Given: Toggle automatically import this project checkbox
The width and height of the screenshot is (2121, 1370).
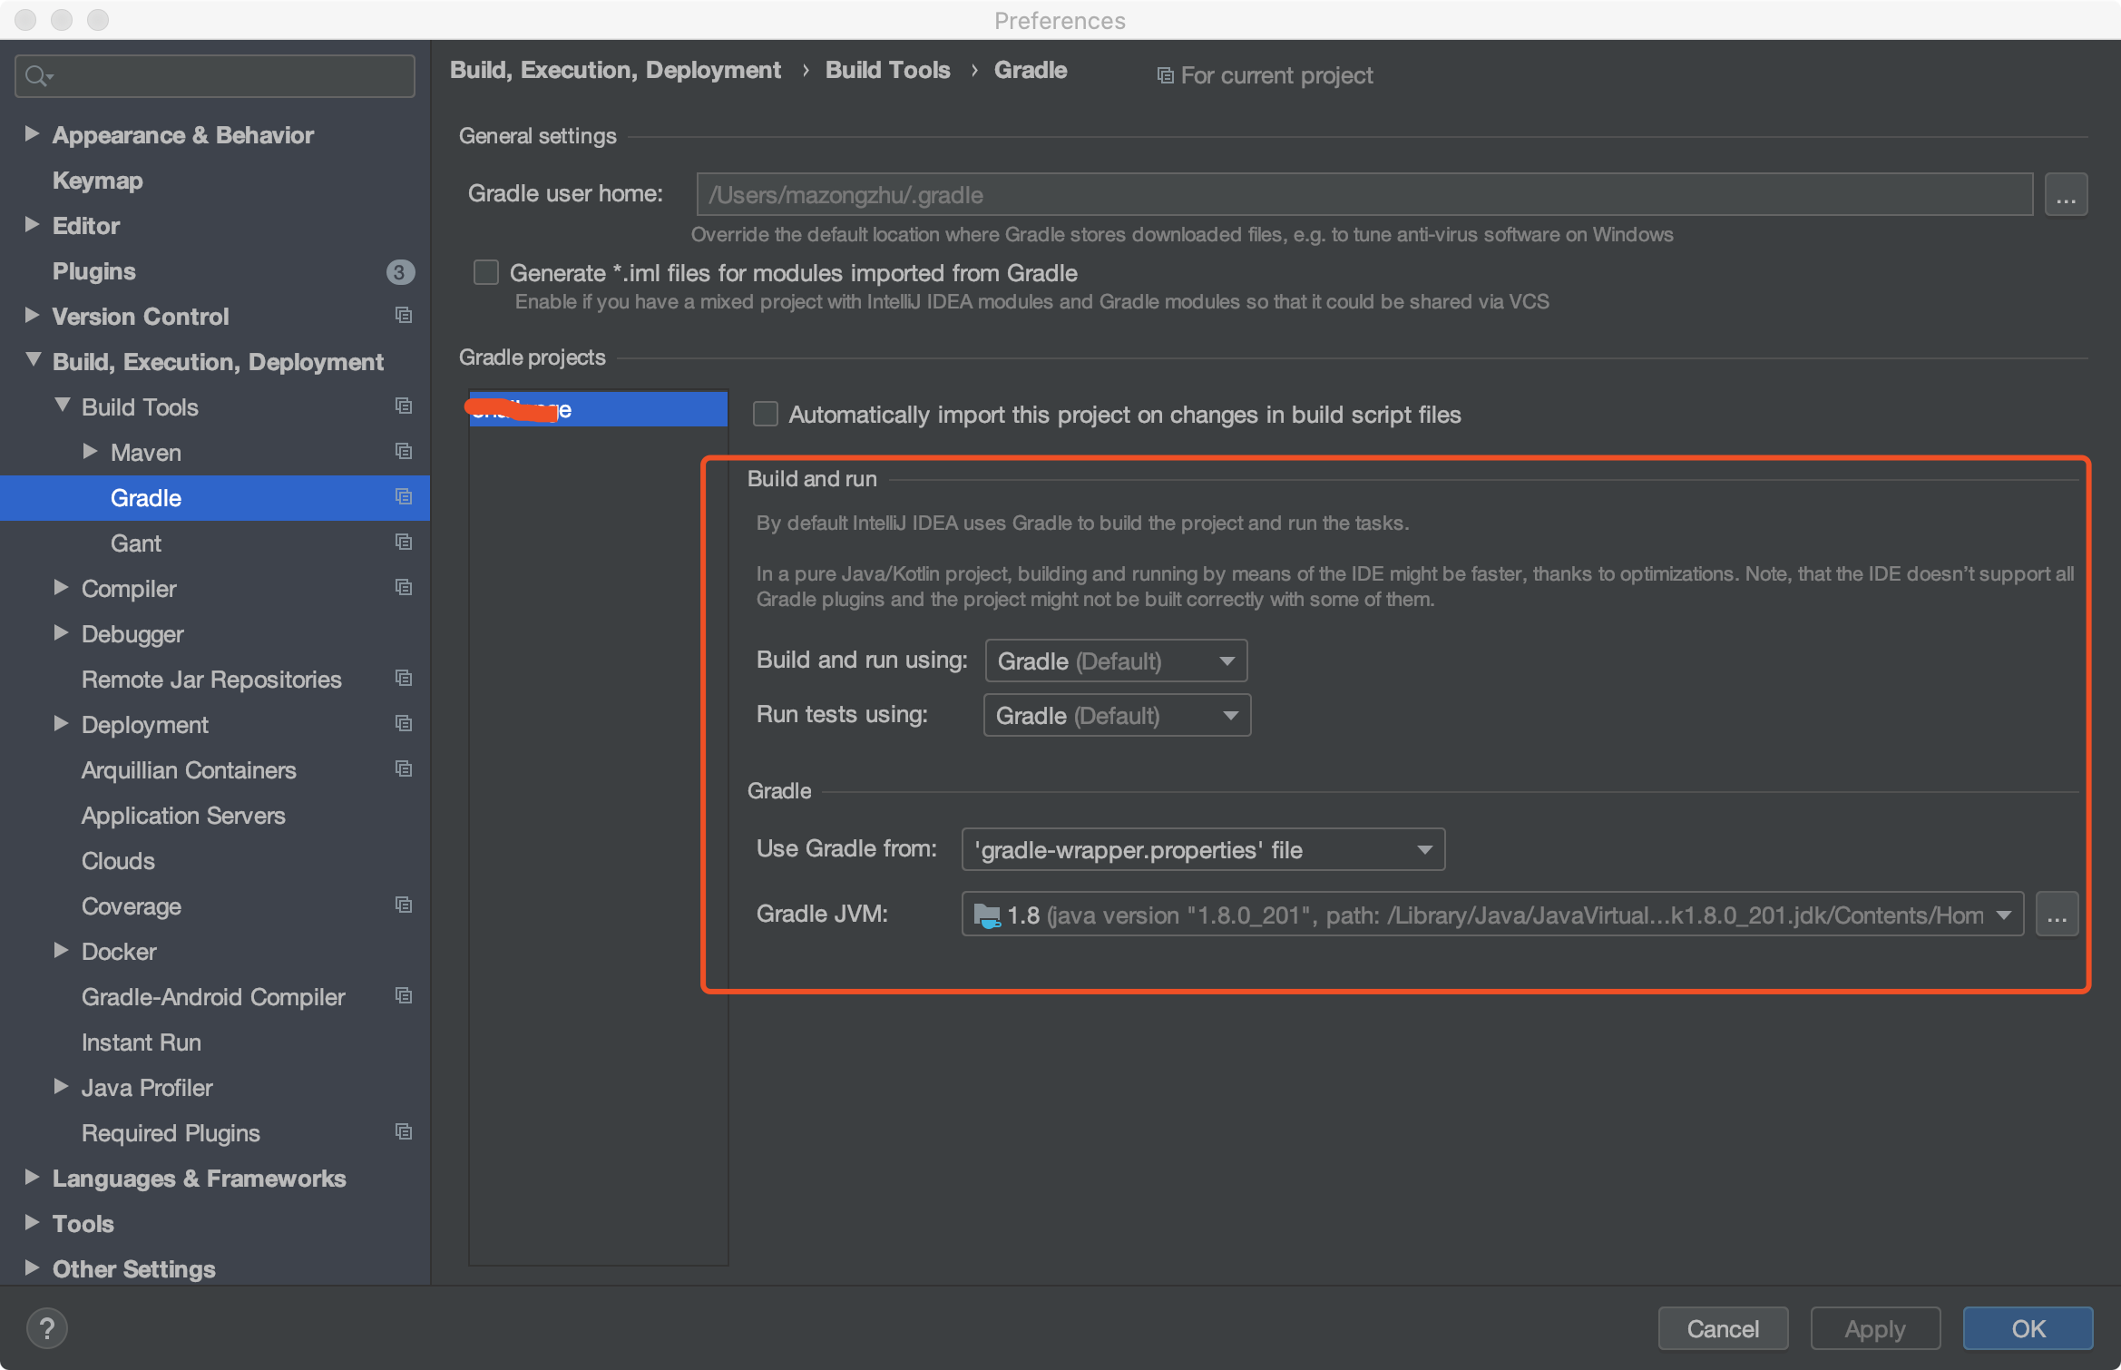Looking at the screenshot, I should click(766, 415).
